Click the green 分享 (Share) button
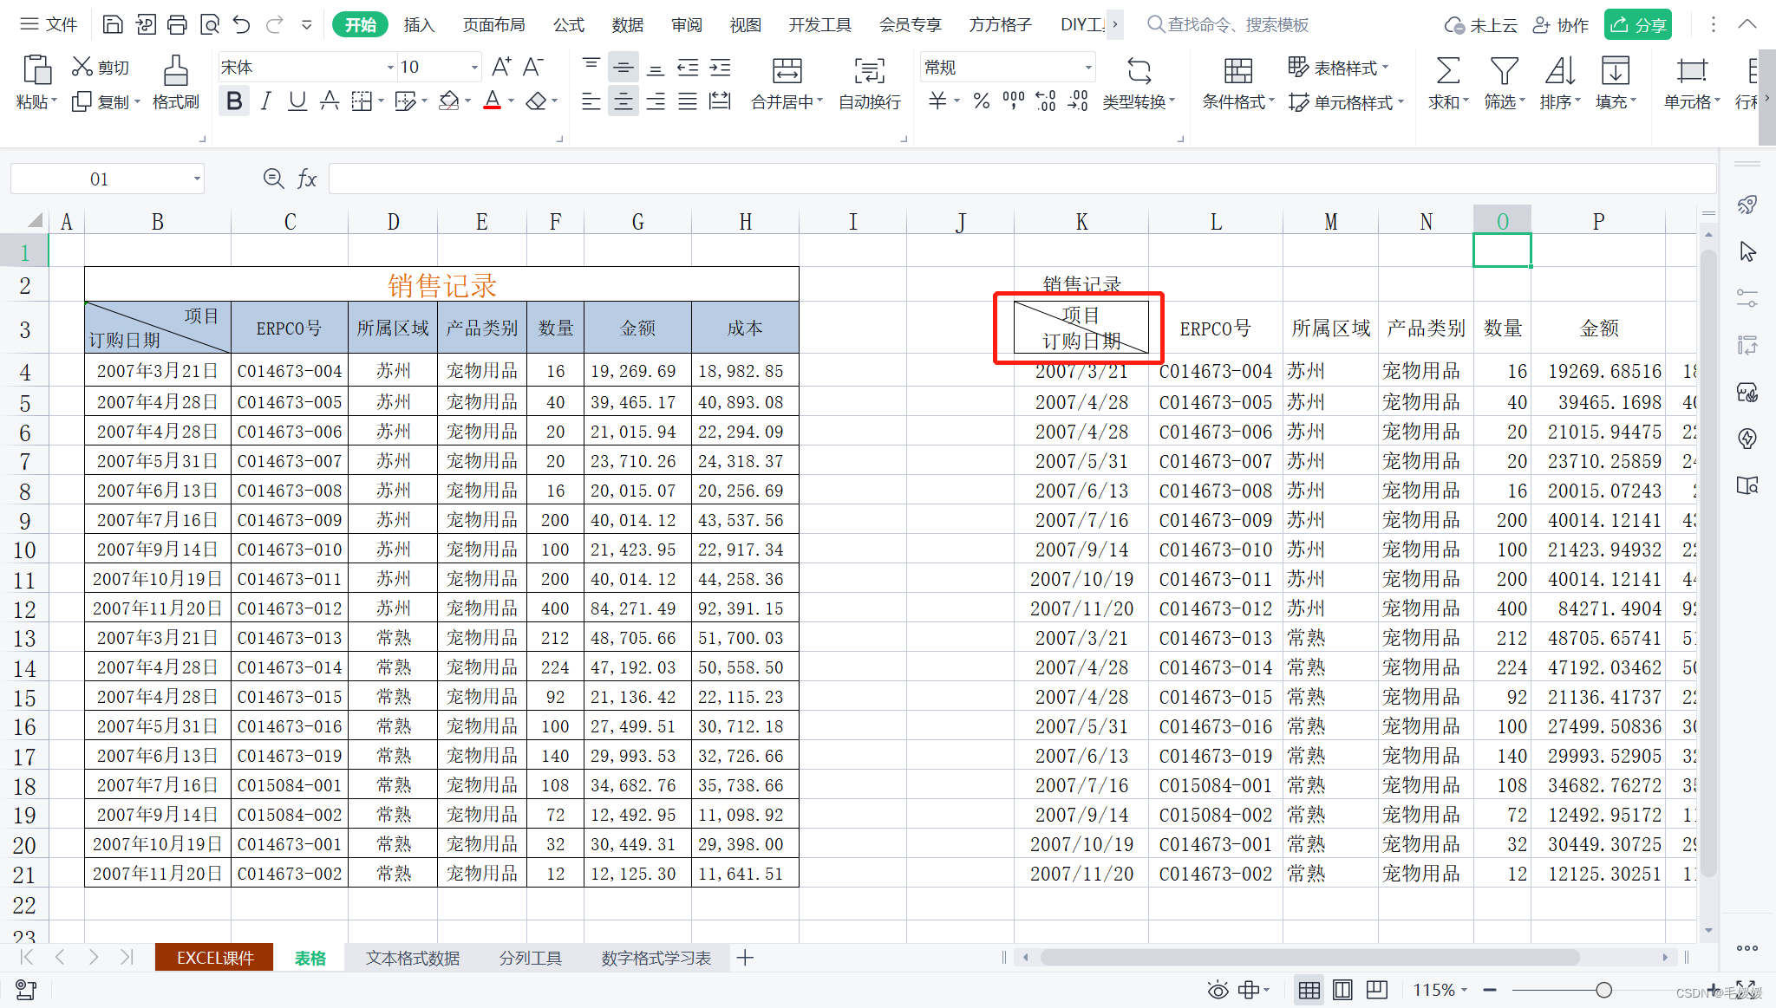The width and height of the screenshot is (1776, 1008). [1637, 24]
